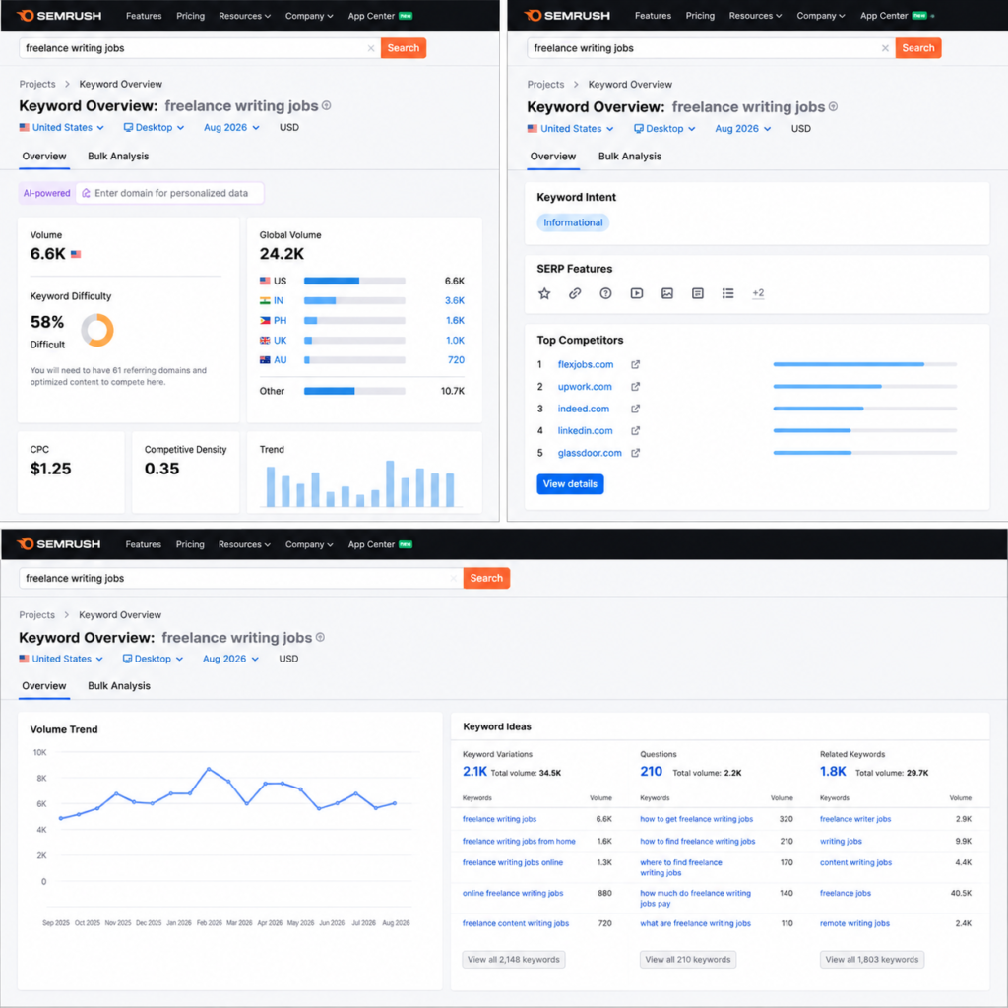
Task: Click plus-circle icon beside keyword title, bottom panel
Action: (x=320, y=637)
